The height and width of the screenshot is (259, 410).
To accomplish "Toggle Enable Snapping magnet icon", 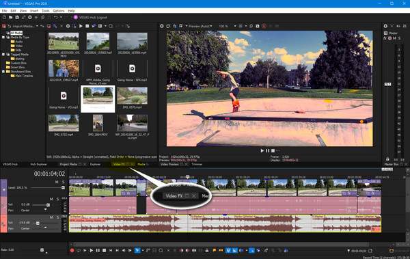I will point(228,250).
